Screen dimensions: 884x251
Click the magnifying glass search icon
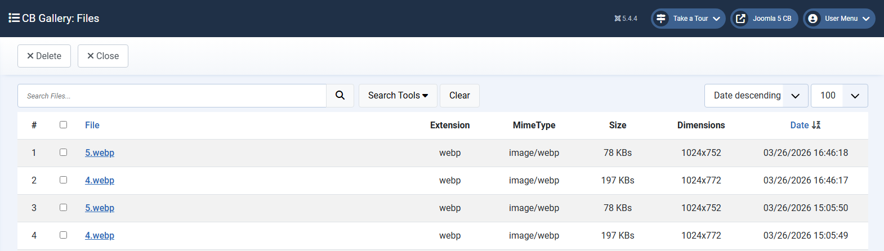340,96
